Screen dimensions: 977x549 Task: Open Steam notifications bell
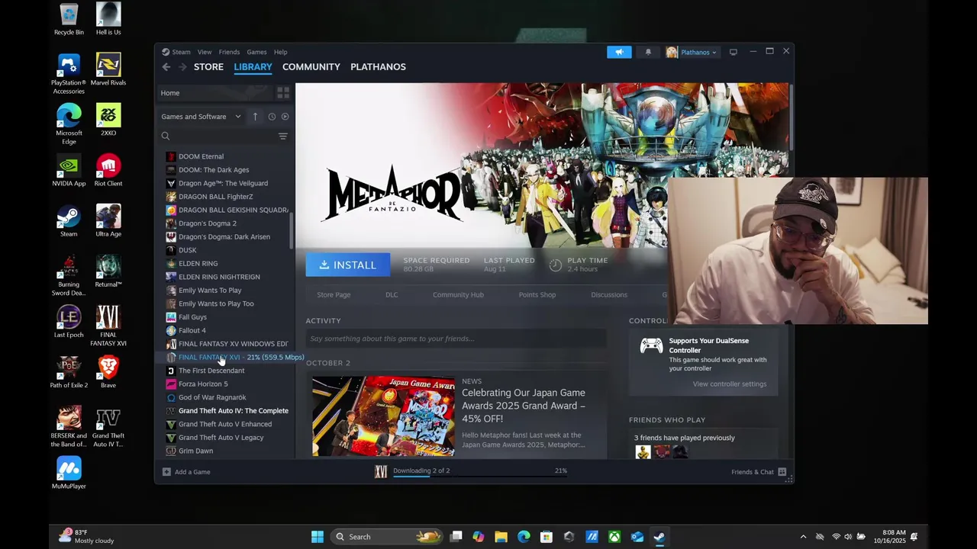(648, 52)
